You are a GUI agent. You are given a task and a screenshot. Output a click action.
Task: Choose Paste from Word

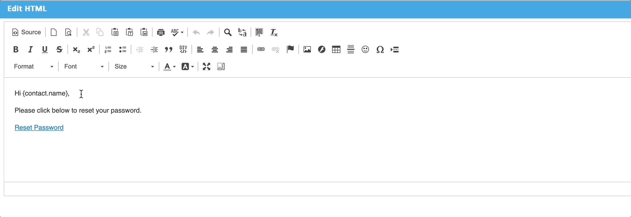144,32
